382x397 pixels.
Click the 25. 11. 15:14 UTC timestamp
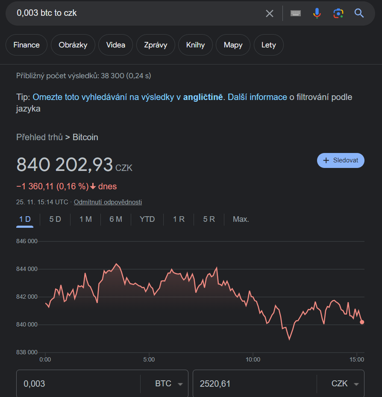[42, 202]
